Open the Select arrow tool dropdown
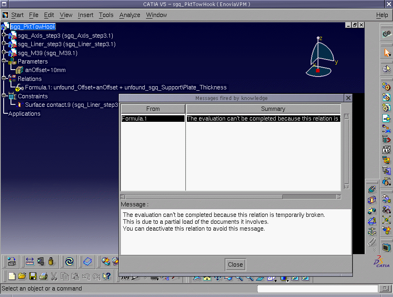The height and width of the screenshot is (297, 393). 390,55
